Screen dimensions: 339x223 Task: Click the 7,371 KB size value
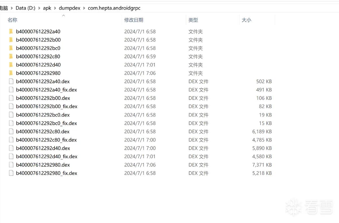tap(262, 165)
